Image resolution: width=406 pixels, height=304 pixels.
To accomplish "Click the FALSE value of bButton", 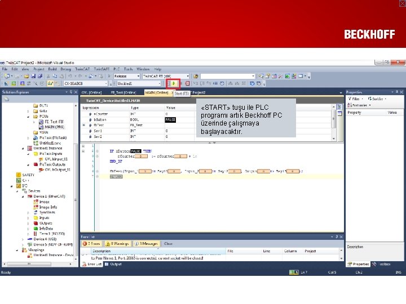I will click(170, 120).
